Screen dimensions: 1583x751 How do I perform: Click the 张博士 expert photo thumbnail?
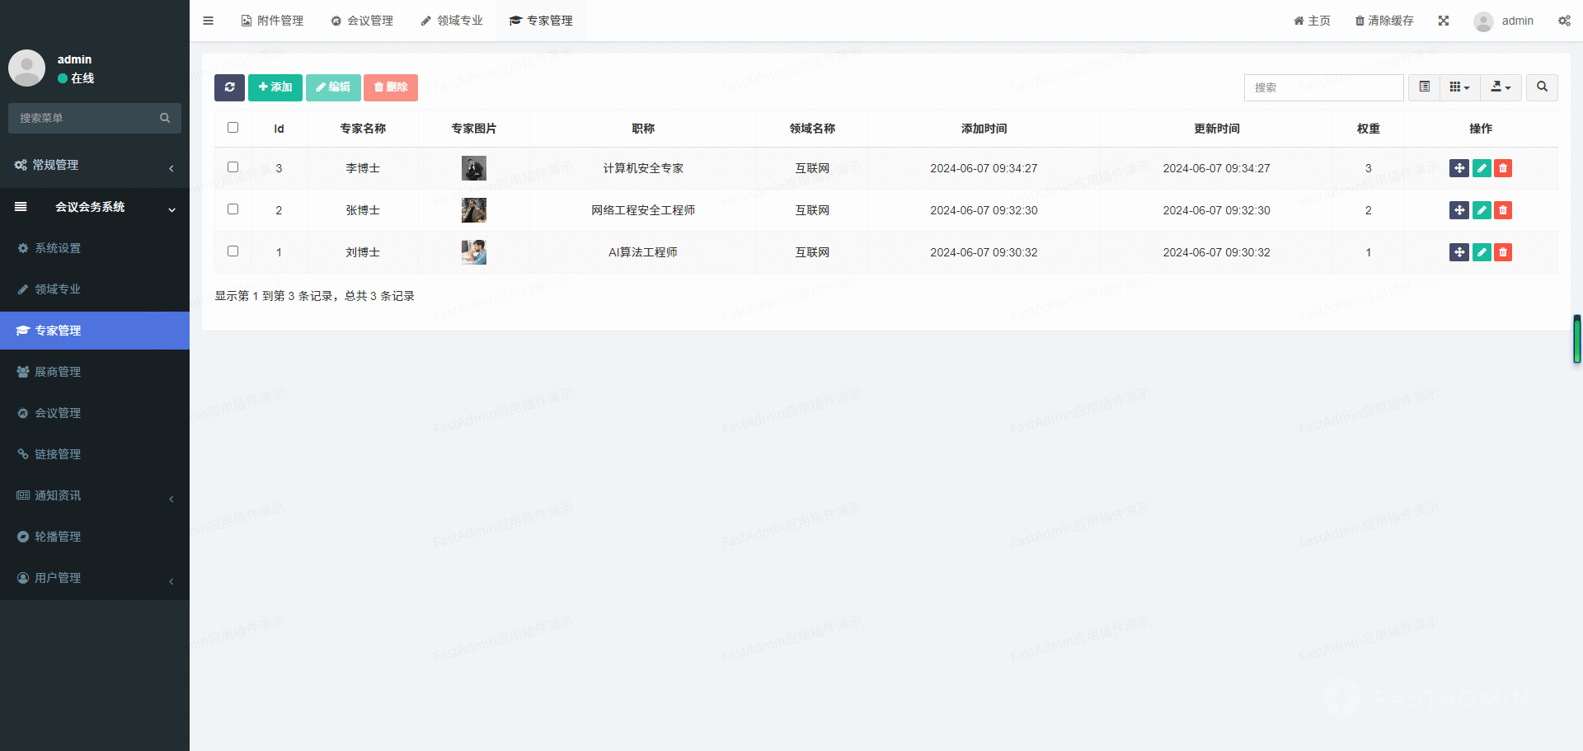[474, 210]
